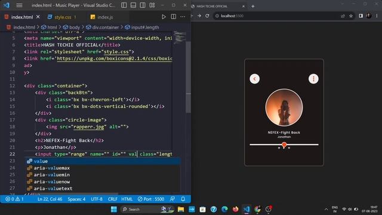Viewport: 382px width, 215px height.
Task: Switch to the index.html editor tab
Action: pyautogui.click(x=22, y=17)
